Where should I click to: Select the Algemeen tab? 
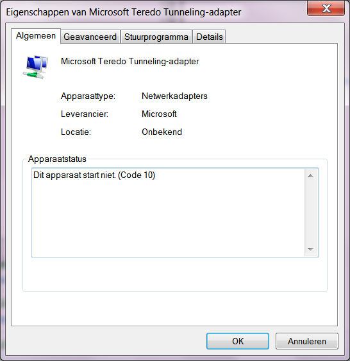click(36, 36)
